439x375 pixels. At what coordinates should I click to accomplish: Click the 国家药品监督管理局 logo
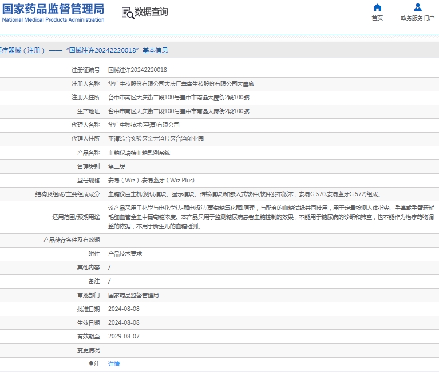coord(53,9)
